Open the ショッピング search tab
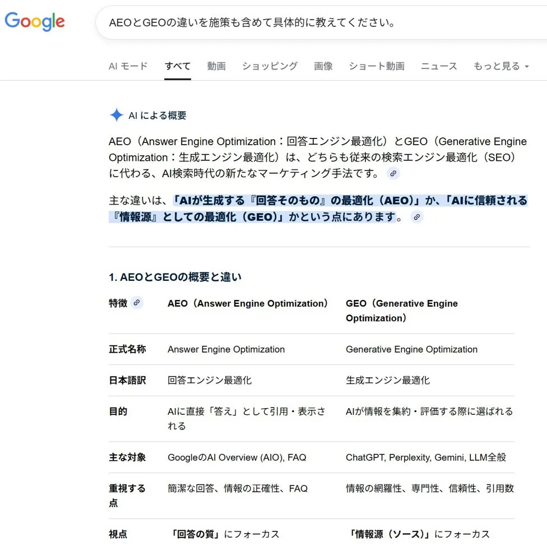 (x=270, y=66)
